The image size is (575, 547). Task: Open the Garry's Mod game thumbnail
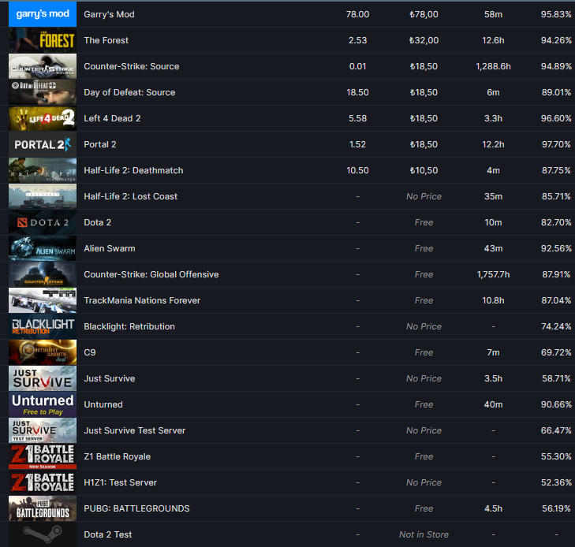[x=43, y=14]
